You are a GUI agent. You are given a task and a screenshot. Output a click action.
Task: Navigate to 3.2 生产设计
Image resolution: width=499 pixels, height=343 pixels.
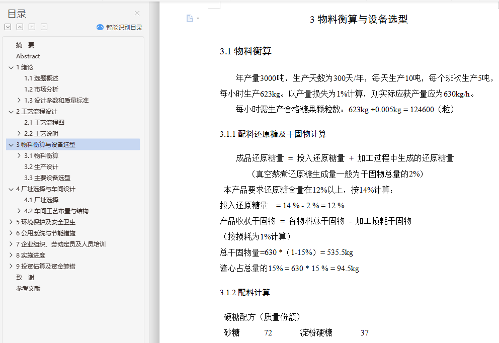tap(41, 167)
